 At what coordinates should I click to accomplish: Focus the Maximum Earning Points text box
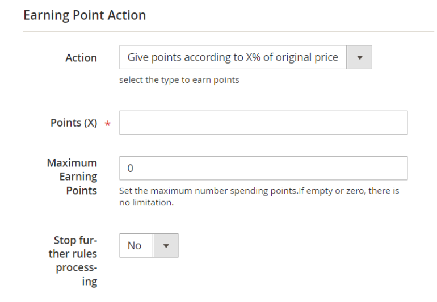click(x=263, y=168)
